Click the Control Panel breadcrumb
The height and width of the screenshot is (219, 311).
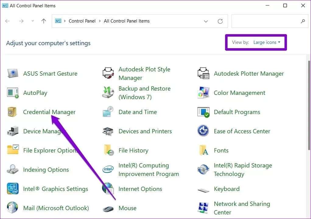pos(82,21)
